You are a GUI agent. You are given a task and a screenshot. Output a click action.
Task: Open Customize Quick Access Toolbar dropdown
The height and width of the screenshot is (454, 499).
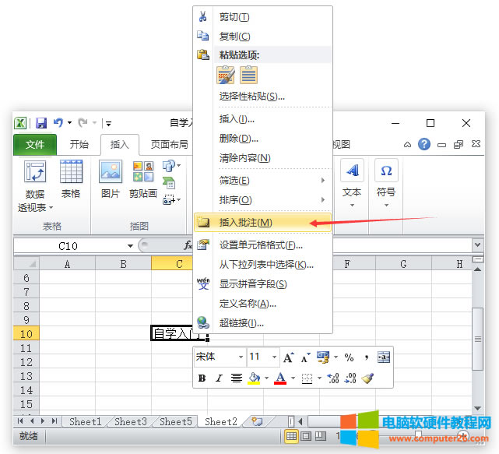[108, 124]
